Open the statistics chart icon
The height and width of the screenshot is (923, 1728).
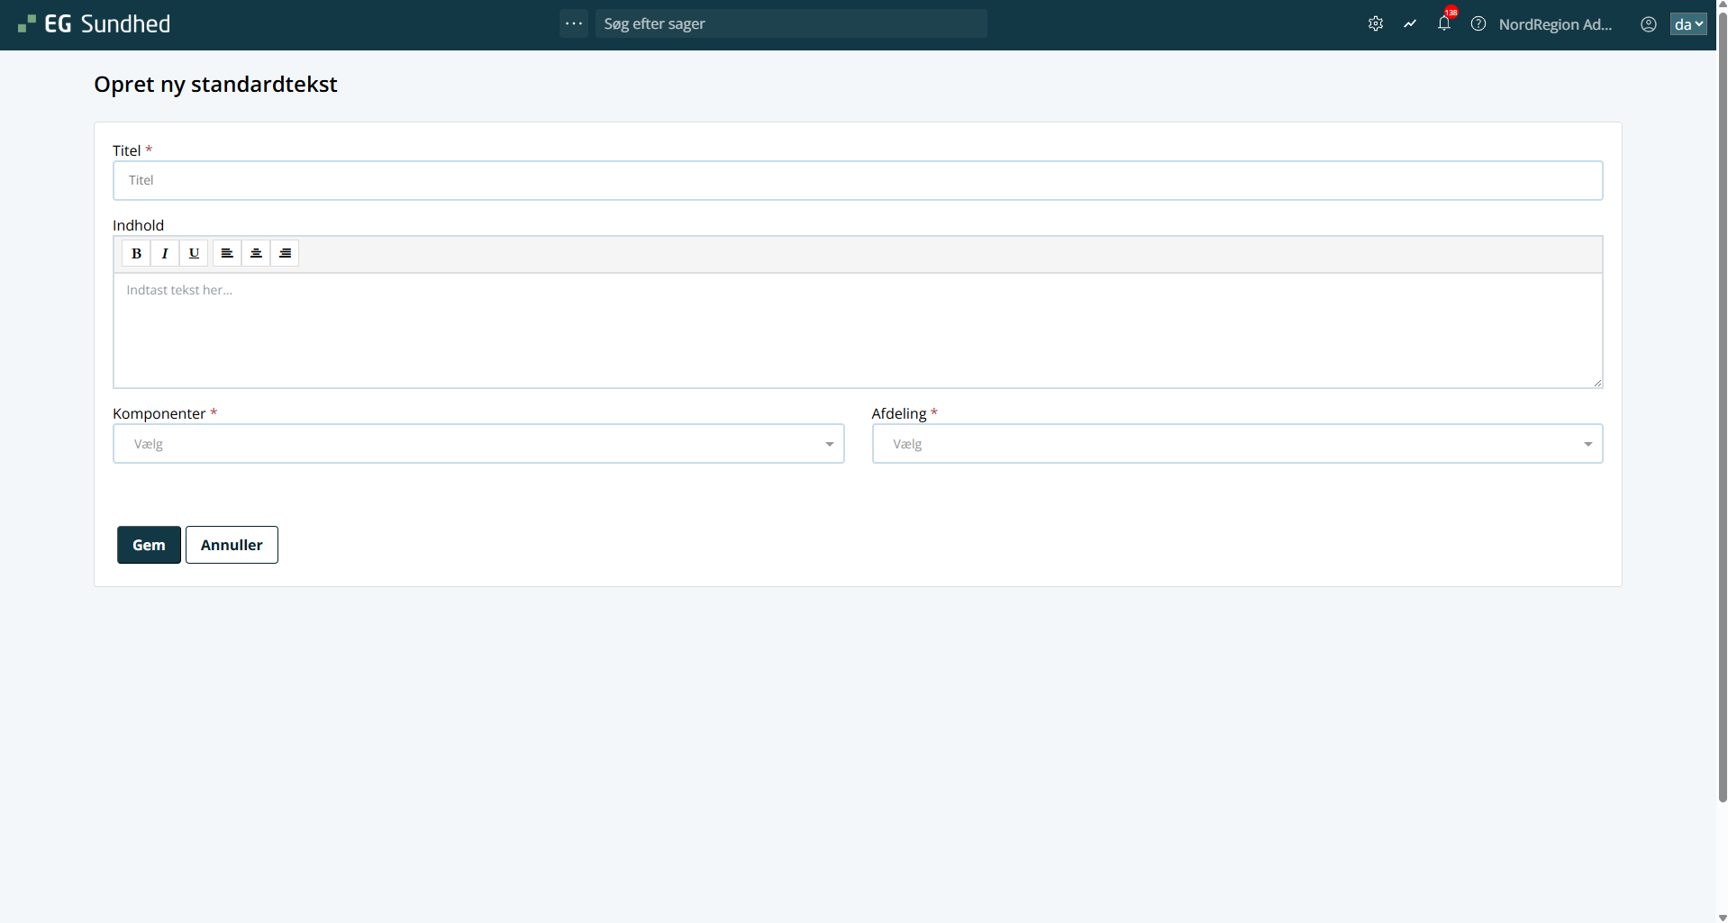click(x=1410, y=24)
